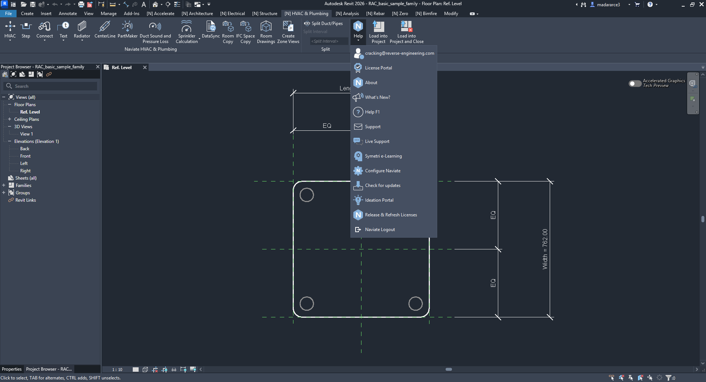Launch the PartMaker tool
Screen dimensions: 706x382
[x=127, y=29]
